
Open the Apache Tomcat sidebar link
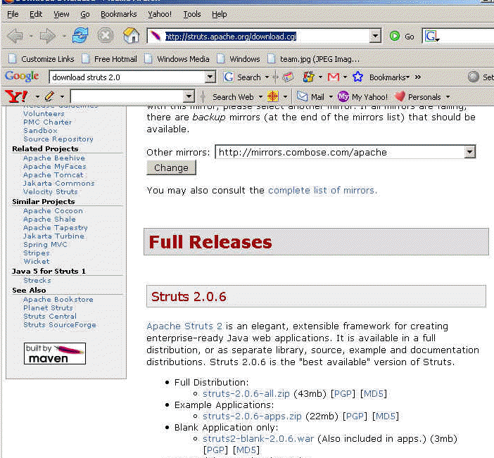click(x=53, y=174)
